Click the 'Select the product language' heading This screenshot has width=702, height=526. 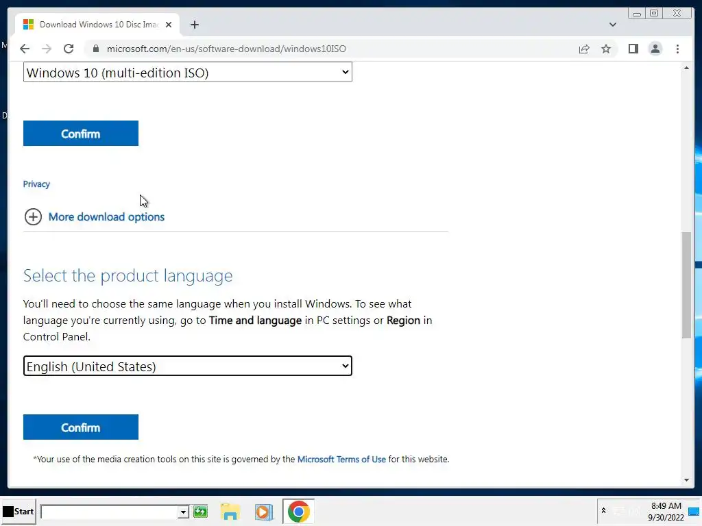[128, 275]
